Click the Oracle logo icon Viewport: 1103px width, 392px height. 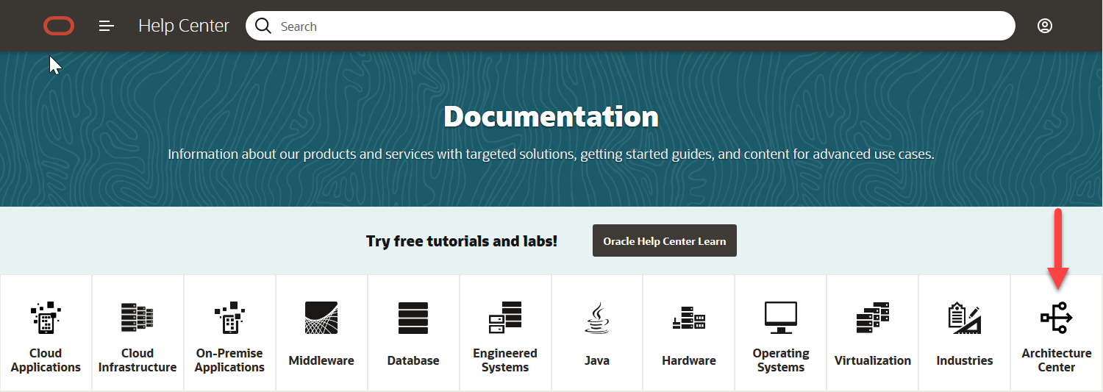click(59, 26)
